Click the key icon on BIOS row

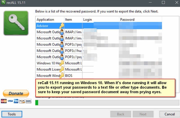(62, 75)
